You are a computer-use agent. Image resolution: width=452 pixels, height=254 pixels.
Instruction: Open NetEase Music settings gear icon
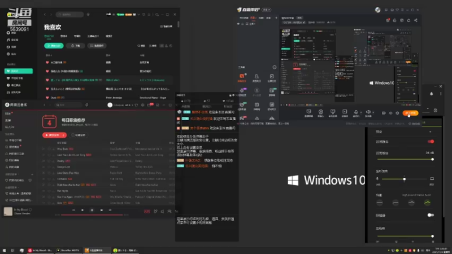click(142, 105)
